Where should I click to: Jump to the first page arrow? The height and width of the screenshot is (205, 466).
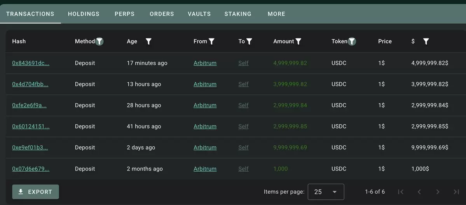coord(401,192)
